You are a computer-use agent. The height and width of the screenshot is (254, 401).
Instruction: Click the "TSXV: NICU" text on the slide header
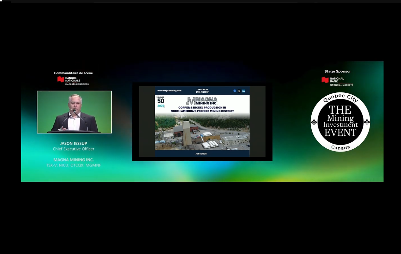coord(202,90)
